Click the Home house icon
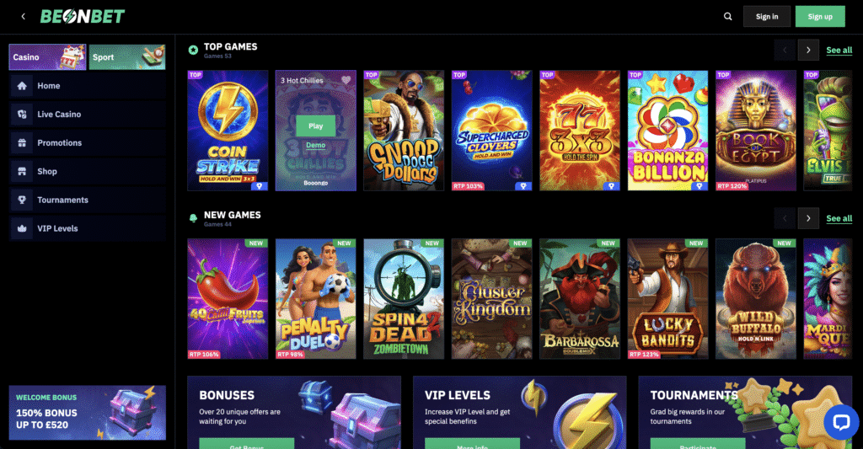Viewport: 863px width, 449px height. tap(22, 86)
